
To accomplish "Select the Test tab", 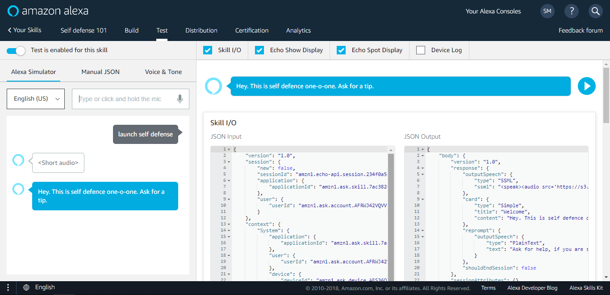I will (162, 30).
